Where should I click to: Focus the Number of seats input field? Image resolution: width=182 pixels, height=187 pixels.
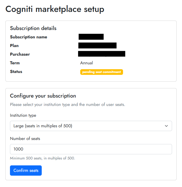tap(91, 149)
